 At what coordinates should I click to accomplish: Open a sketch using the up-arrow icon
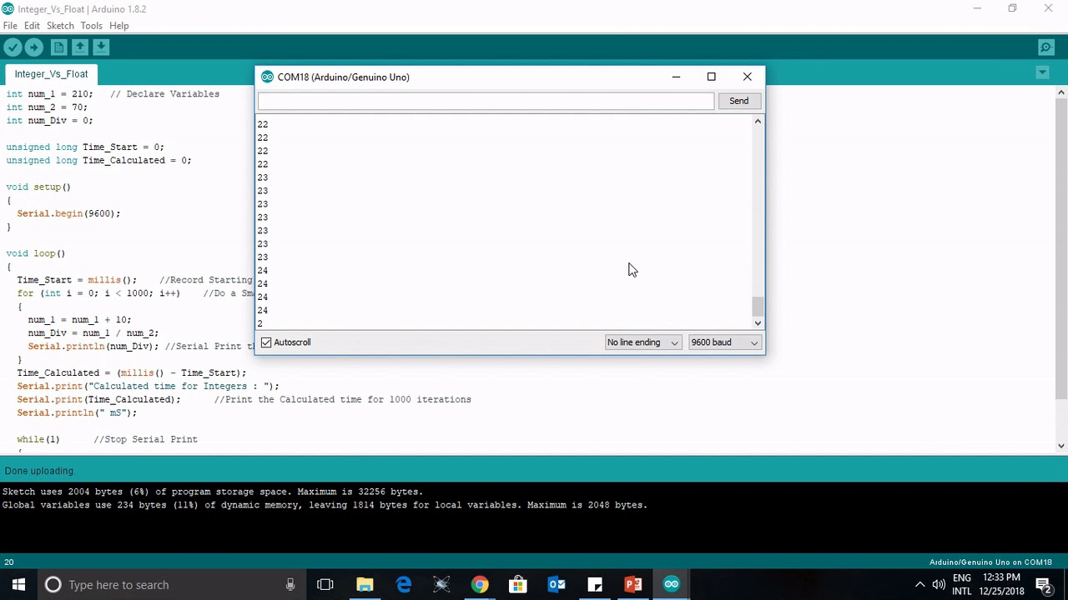[79, 47]
